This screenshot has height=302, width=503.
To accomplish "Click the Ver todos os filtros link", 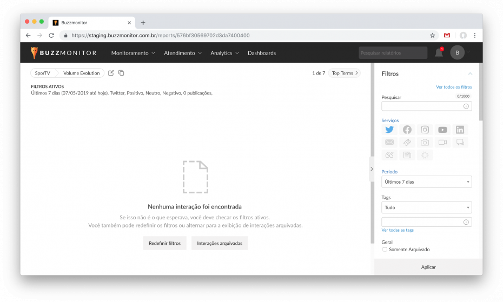I will 454,87.
